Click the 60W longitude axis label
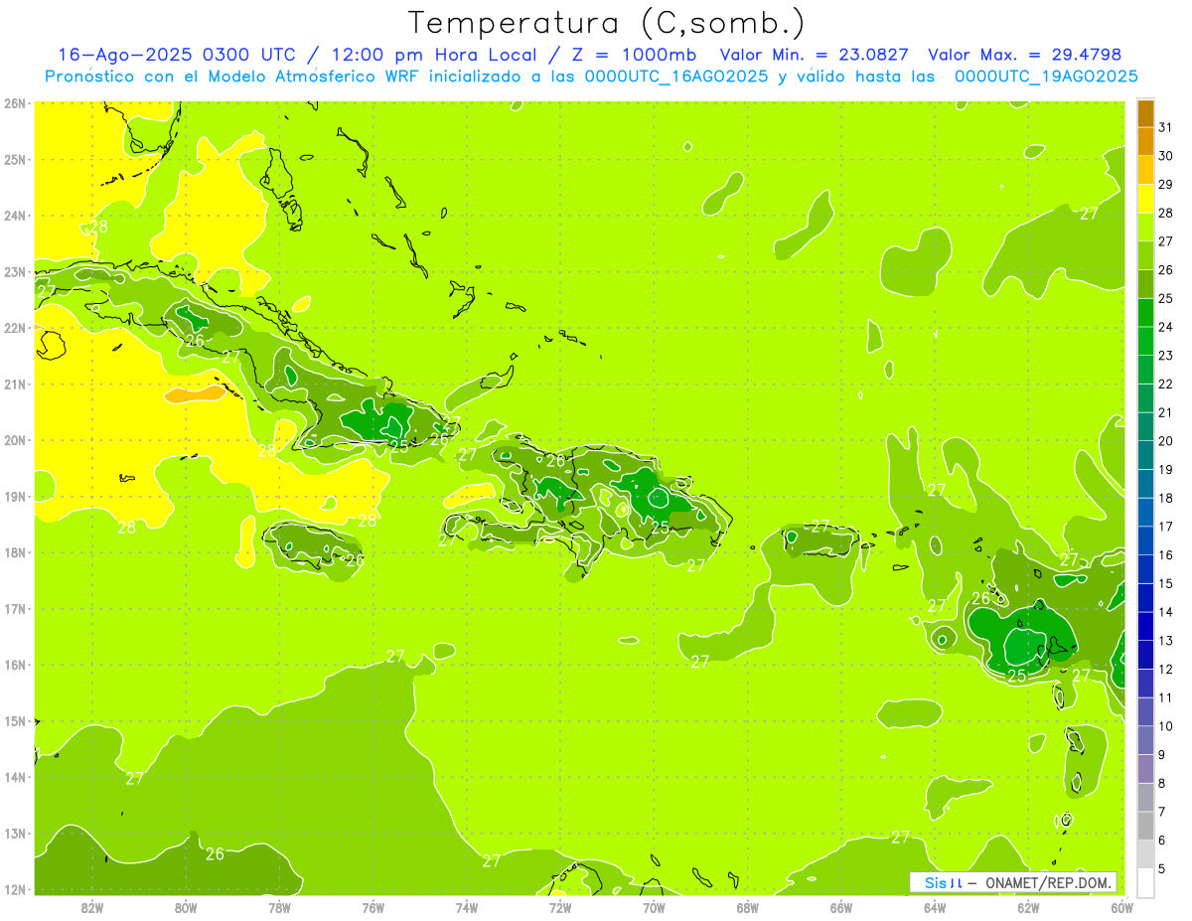Viewport: 1192px width, 921px height. (1122, 907)
